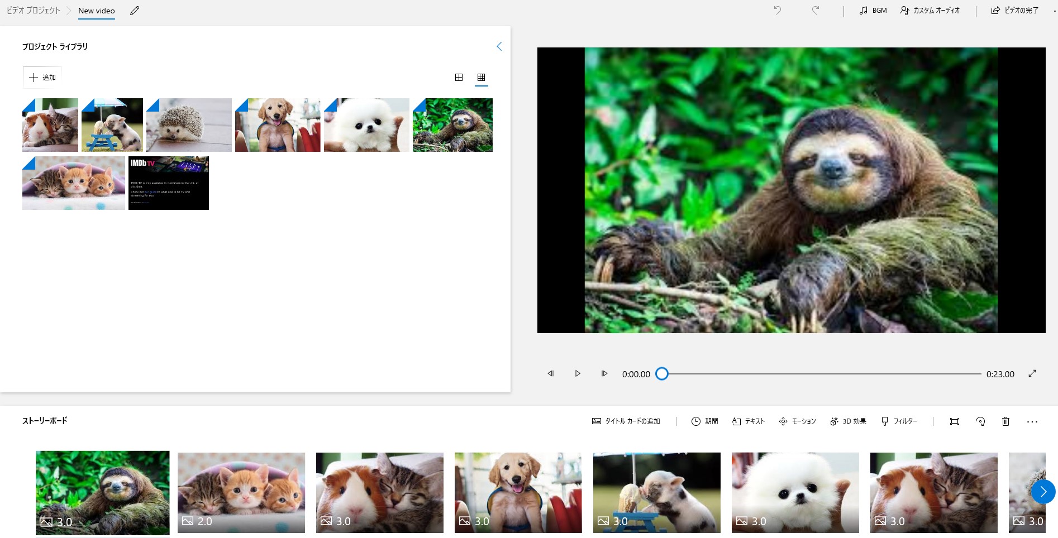Collapse the project library panel chevron
The width and height of the screenshot is (1058, 538).
point(499,46)
